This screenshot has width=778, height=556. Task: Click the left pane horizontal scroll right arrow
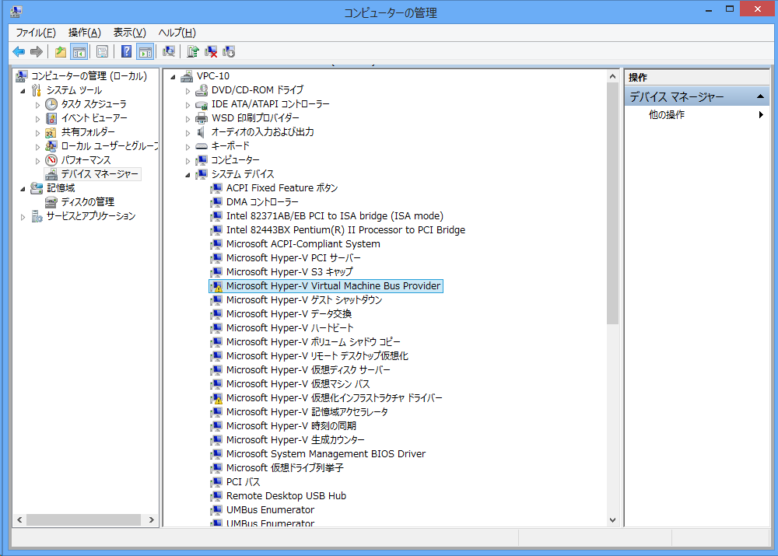coord(152,519)
